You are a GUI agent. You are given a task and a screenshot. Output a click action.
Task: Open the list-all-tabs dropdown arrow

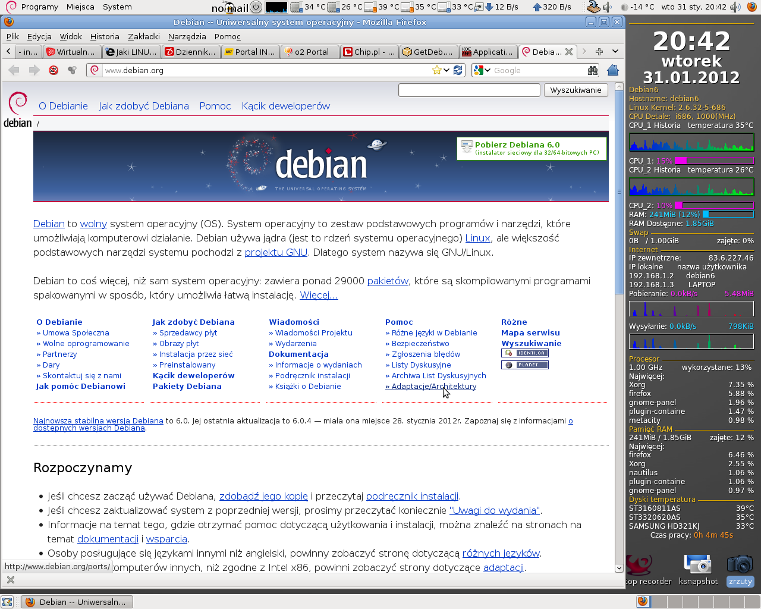615,52
